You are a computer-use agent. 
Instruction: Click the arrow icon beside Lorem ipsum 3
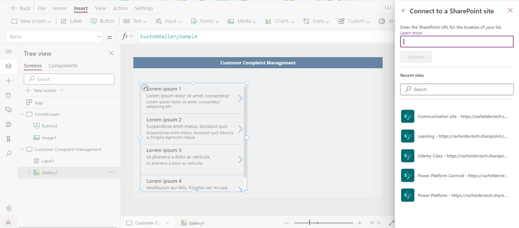tap(241, 160)
